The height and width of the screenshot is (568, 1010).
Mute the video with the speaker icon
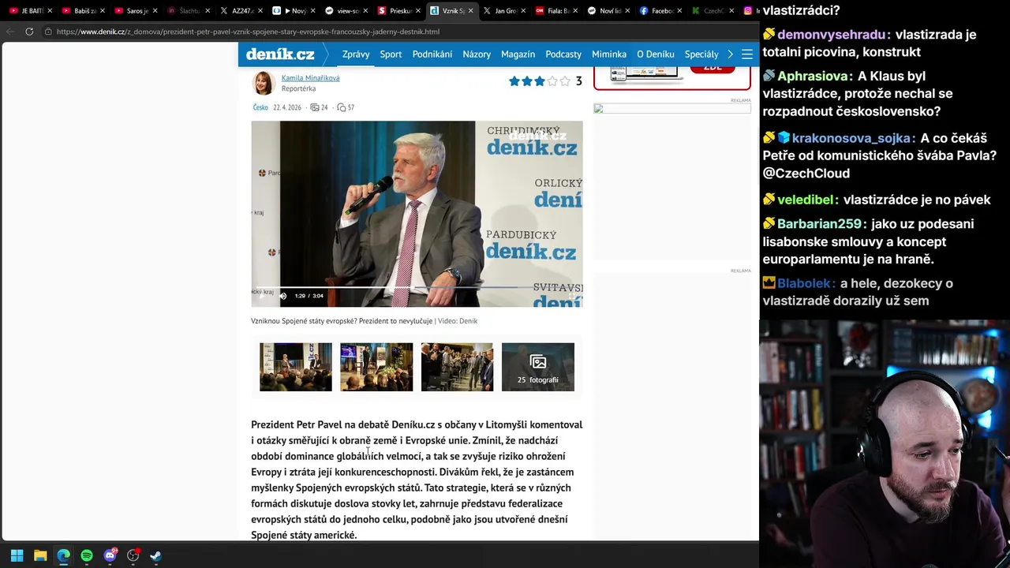[283, 296]
